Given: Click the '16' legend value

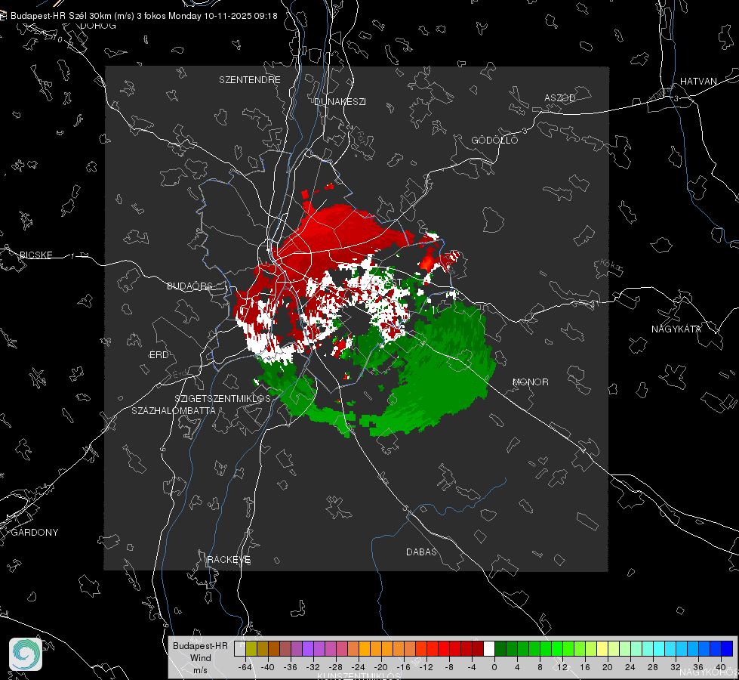Looking at the screenshot, I should click(585, 667).
